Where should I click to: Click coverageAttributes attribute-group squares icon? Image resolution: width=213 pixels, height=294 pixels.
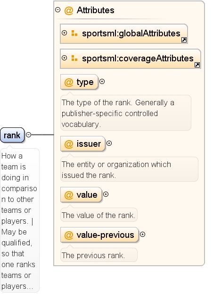(74, 59)
